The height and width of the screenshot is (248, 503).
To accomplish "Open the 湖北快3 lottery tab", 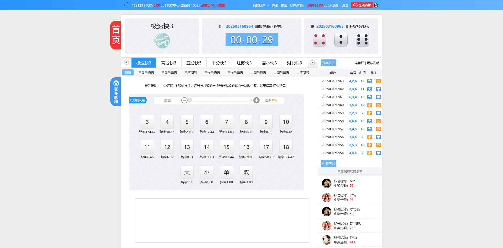I will click(x=294, y=63).
